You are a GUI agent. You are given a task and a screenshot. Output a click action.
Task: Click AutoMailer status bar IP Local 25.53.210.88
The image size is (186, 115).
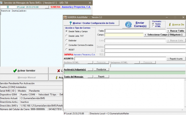point(74,113)
